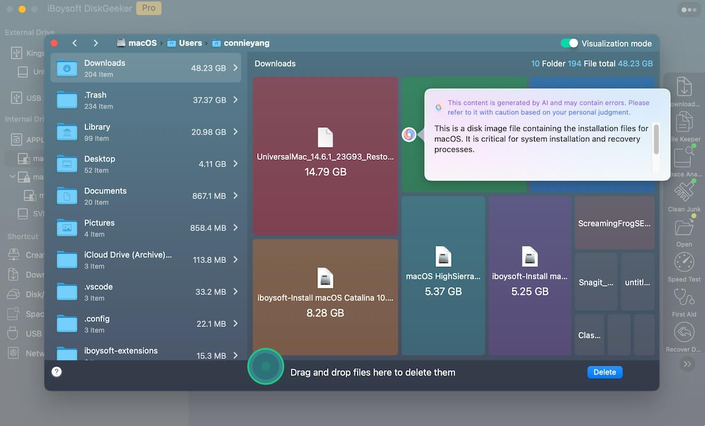Click the File Keeper icon
This screenshot has height=426, width=705.
[x=684, y=122]
